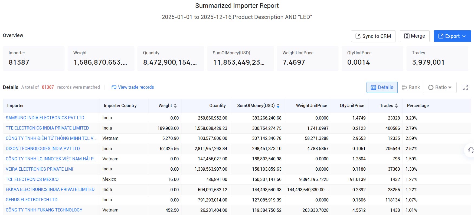Screen dimensions: 474x215
Task: Click the Importer count overview card
Action: 34,58
